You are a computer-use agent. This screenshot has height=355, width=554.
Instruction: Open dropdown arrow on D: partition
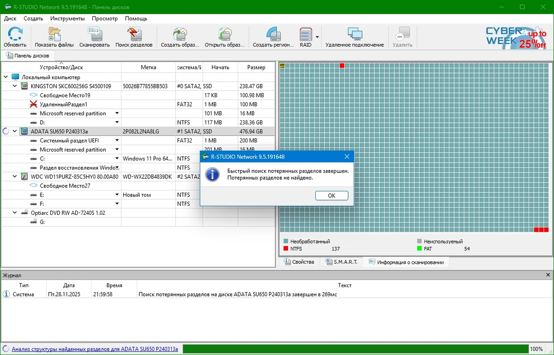click(x=117, y=123)
